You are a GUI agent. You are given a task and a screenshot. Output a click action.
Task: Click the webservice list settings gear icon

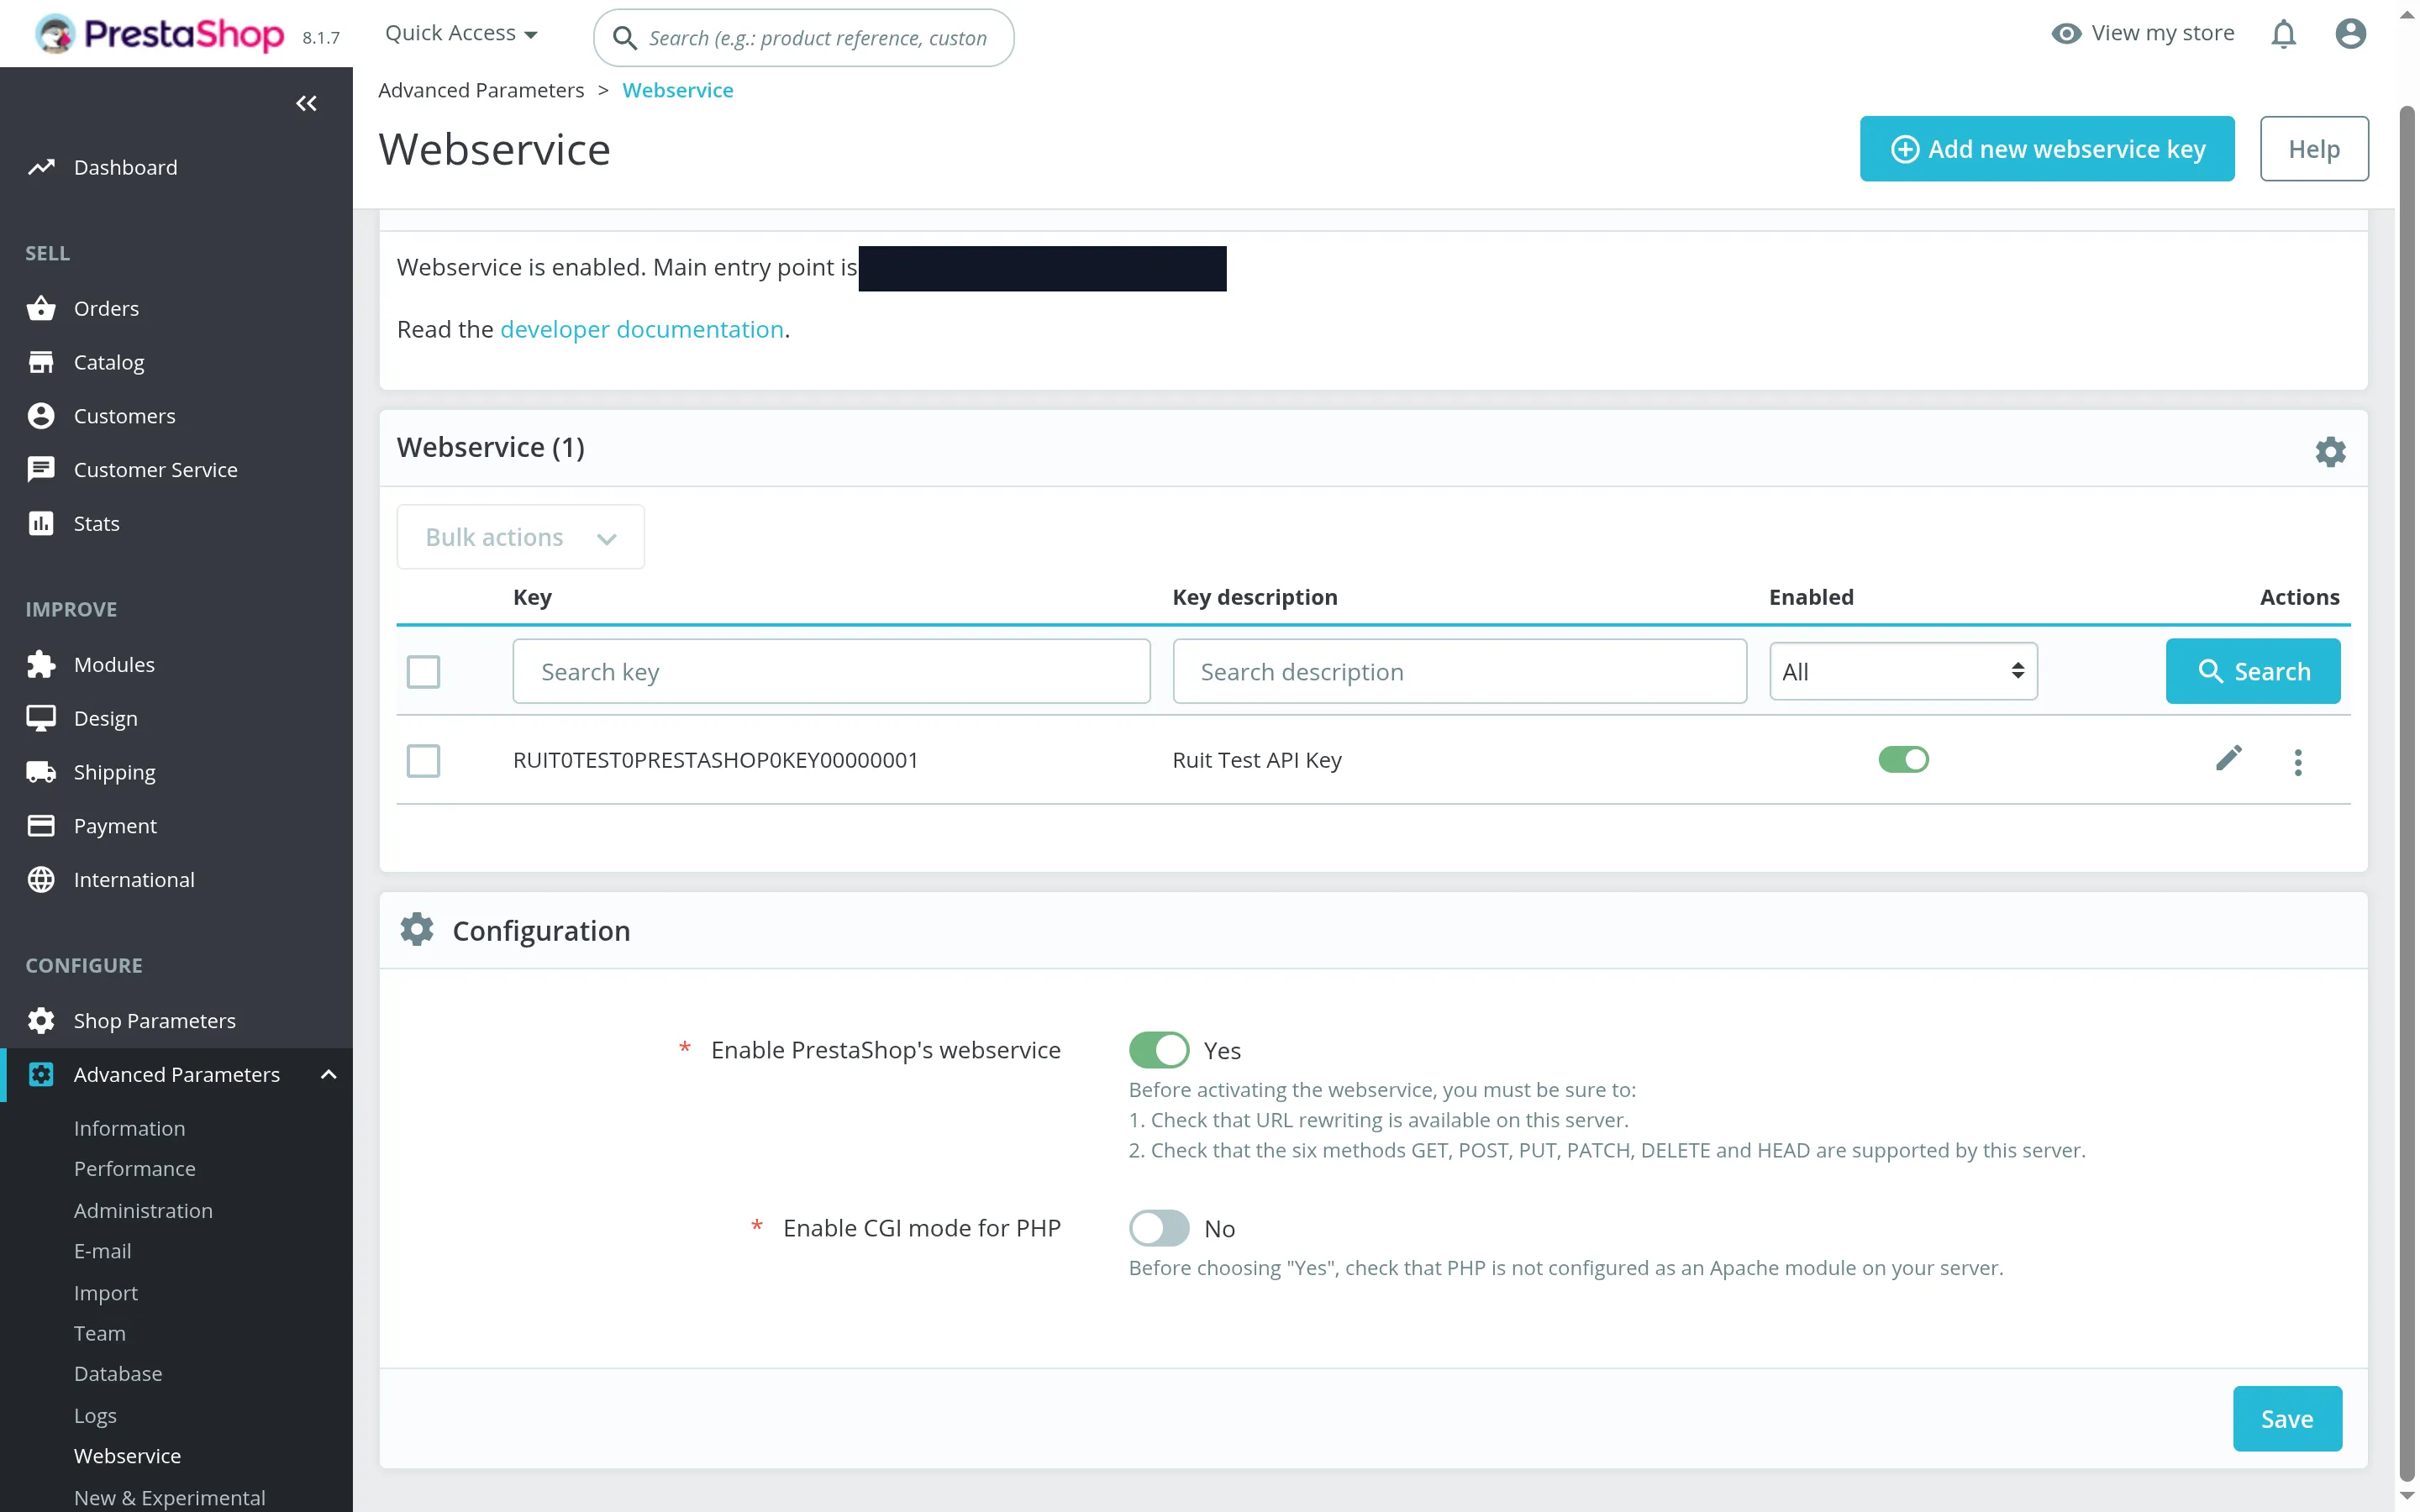(2330, 451)
